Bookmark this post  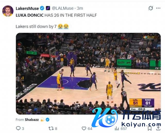coord(150,128)
